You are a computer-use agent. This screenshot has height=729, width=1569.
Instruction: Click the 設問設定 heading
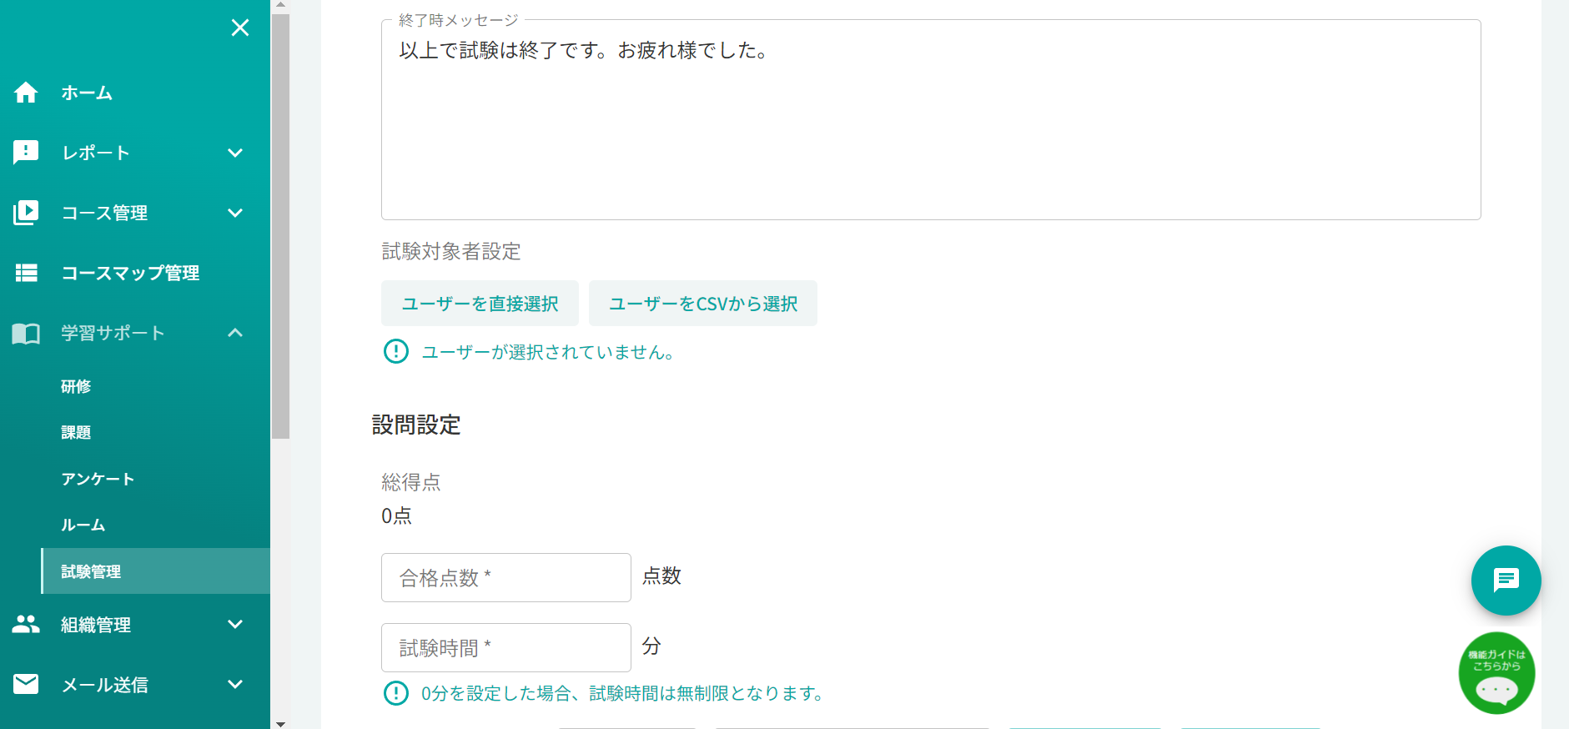tap(416, 425)
